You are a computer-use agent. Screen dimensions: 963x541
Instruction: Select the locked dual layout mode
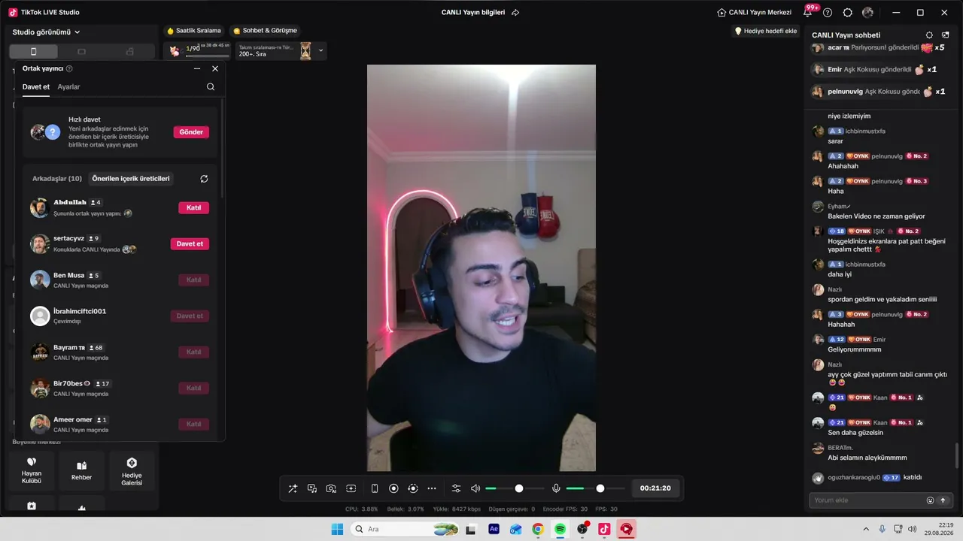[x=129, y=51]
